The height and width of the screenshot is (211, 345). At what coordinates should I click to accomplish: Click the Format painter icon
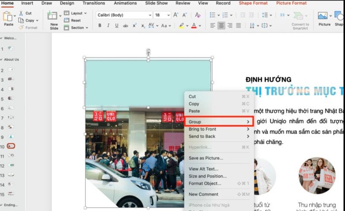point(21,28)
